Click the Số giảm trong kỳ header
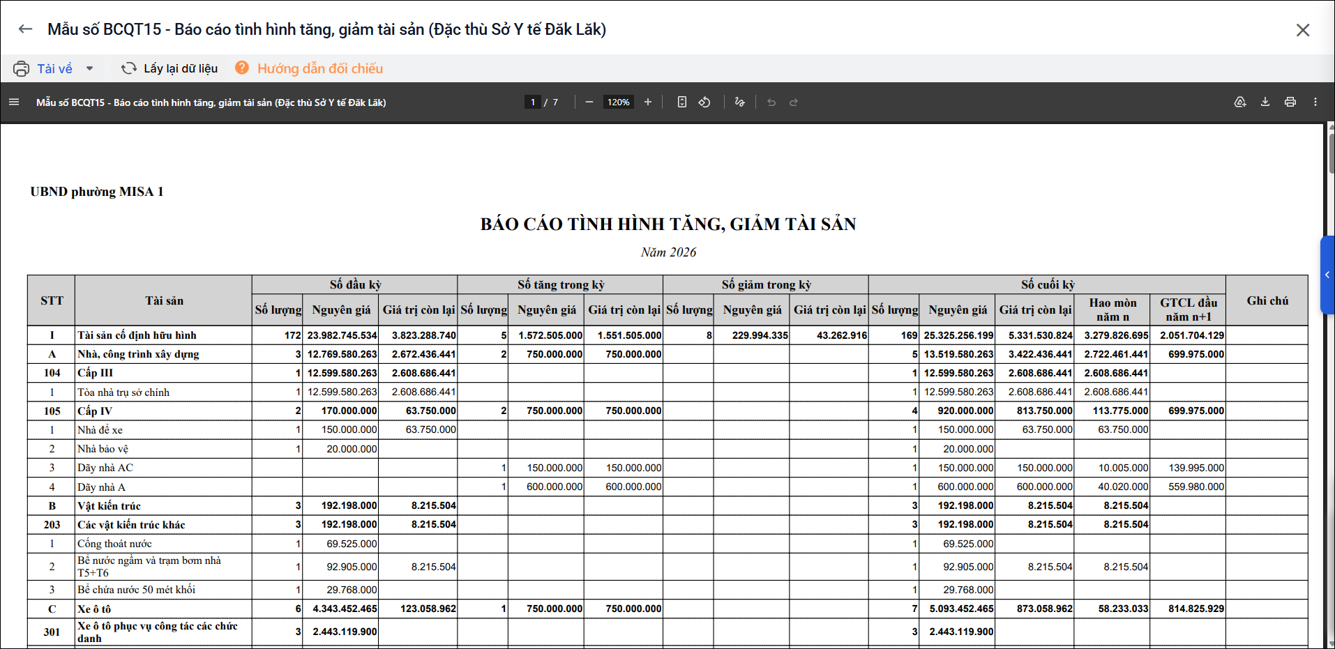 click(766, 284)
